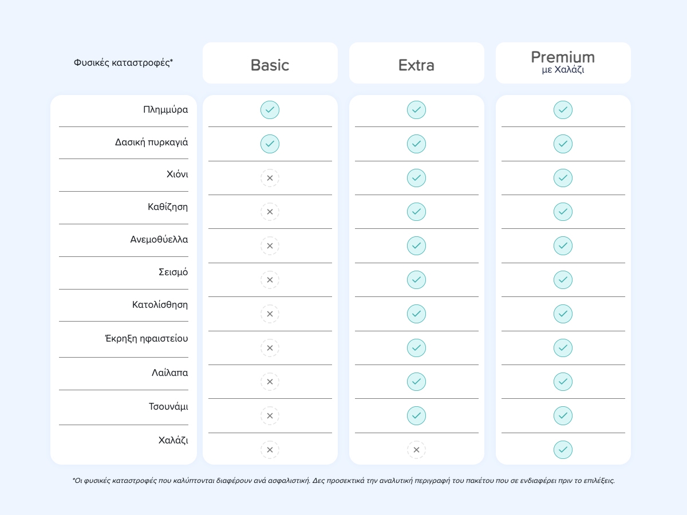687x515 pixels.
Task: Click the Extra X icon for Χαλάζι
Action: (x=416, y=450)
